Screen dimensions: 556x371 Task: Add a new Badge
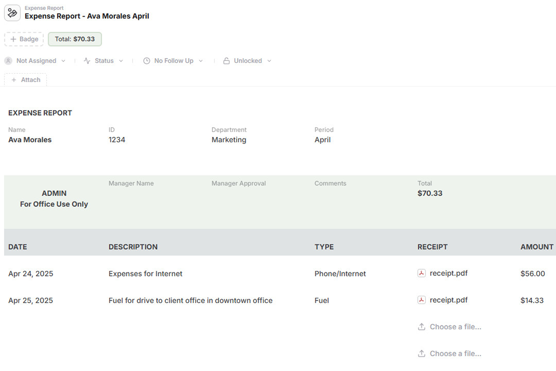pyautogui.click(x=24, y=39)
